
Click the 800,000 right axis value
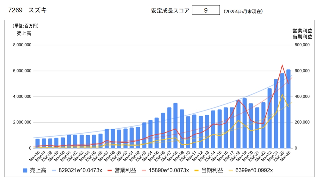(x=302, y=45)
